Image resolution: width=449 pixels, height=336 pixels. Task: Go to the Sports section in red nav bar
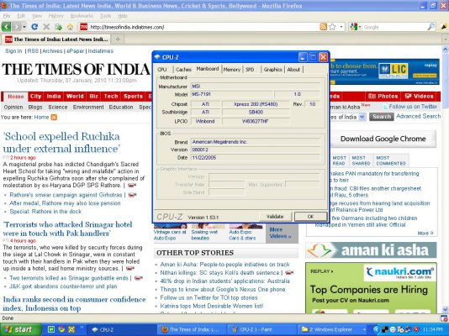point(133,97)
